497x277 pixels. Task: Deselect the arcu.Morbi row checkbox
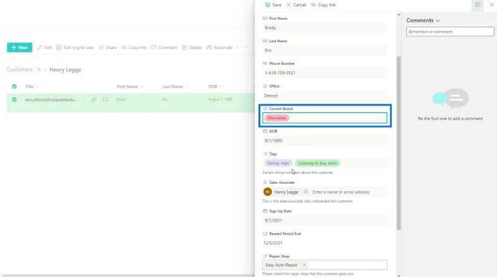click(14, 99)
